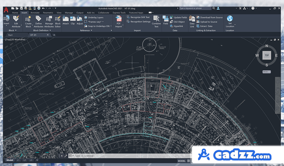Click the search magnifier icon in title bar
This screenshot has height=166, width=284.
tap(214, 8)
